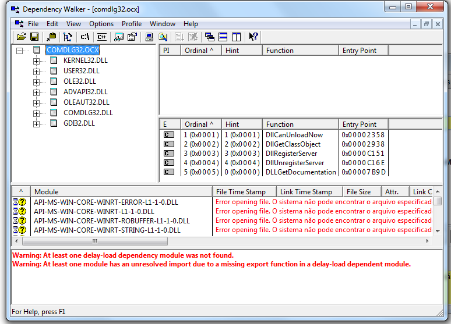The height and width of the screenshot is (324, 451).
Task: Click the System Information computer icon
Action: point(149,37)
